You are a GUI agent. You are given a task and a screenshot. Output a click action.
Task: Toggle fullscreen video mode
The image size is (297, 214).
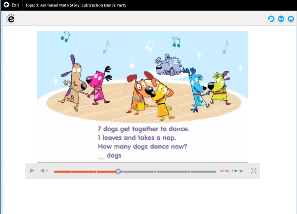[x=254, y=171]
